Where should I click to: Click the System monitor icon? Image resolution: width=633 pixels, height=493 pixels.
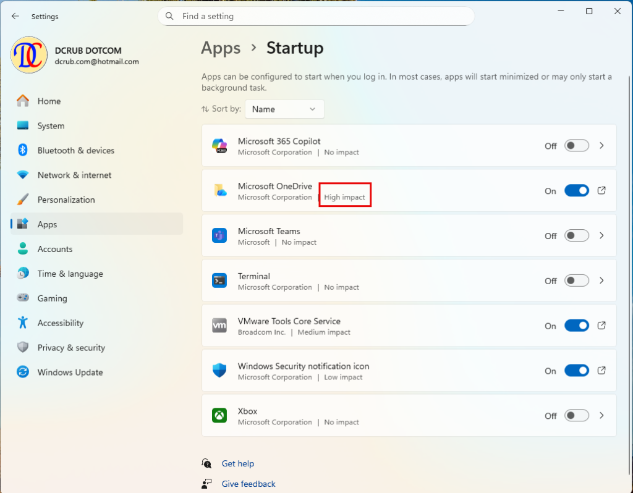pyautogui.click(x=23, y=125)
